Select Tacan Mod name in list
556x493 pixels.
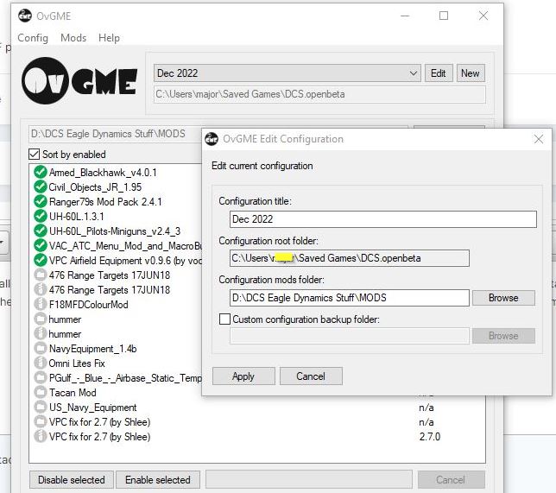[73, 393]
